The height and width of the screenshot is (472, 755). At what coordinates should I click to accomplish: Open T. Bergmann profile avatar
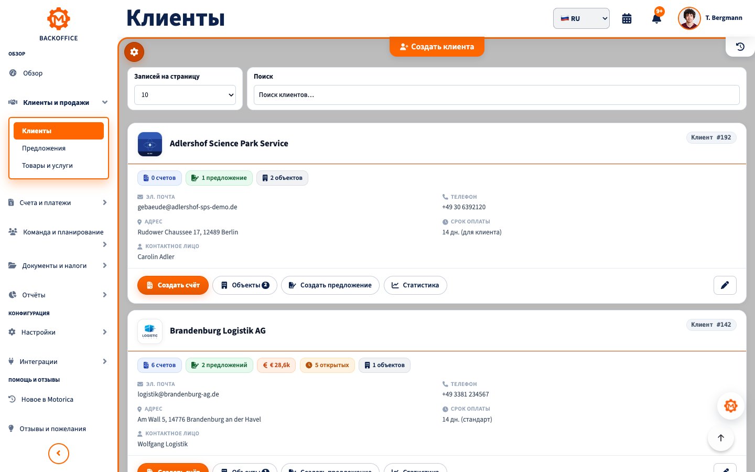point(689,18)
